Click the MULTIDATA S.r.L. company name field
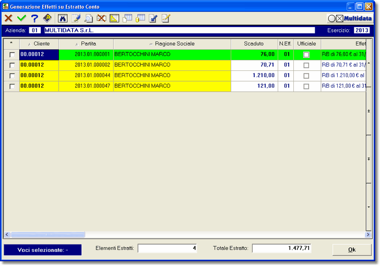This screenshot has height=266, width=380. pyautogui.click(x=180, y=30)
